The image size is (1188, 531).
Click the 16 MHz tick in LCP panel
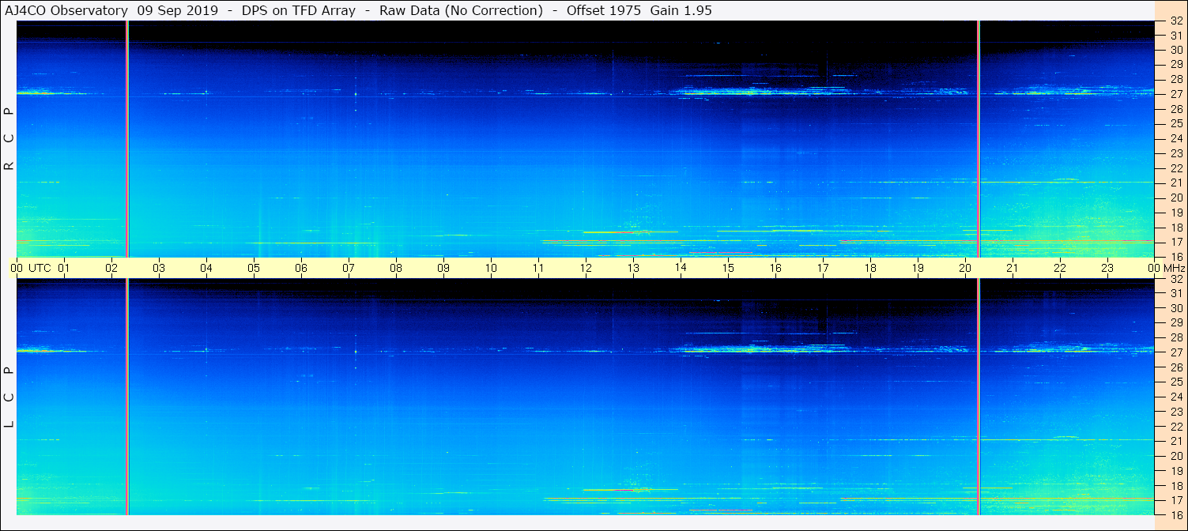(x=1176, y=514)
